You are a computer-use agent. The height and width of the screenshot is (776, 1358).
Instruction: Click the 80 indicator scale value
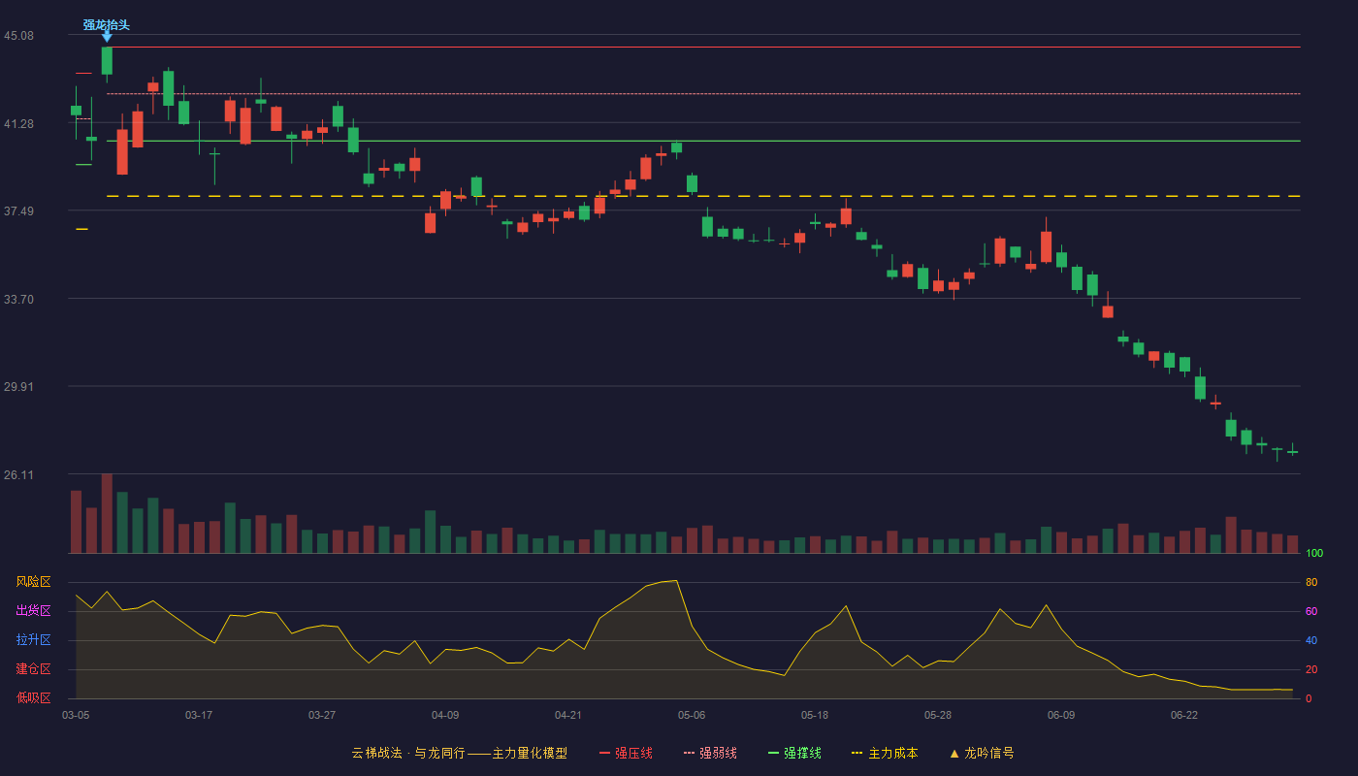click(1311, 582)
